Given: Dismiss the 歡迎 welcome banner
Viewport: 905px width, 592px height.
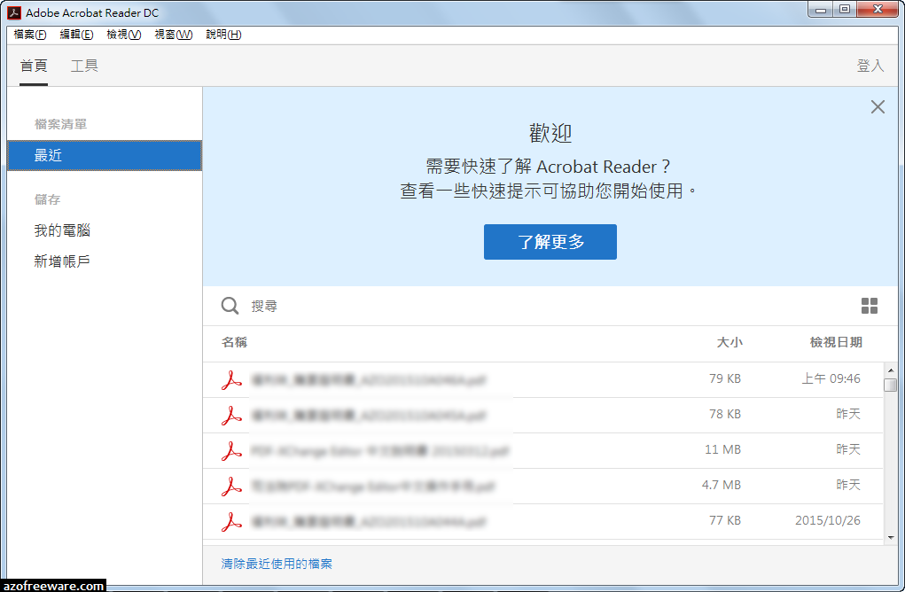Looking at the screenshot, I should click(878, 106).
